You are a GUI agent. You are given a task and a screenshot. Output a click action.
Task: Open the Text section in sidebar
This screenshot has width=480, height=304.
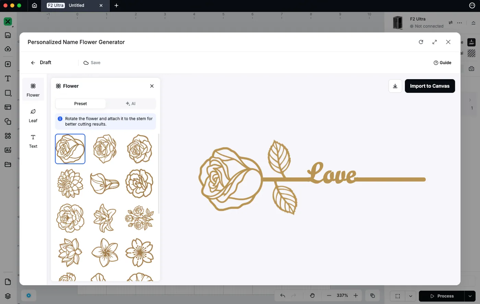pos(33,141)
